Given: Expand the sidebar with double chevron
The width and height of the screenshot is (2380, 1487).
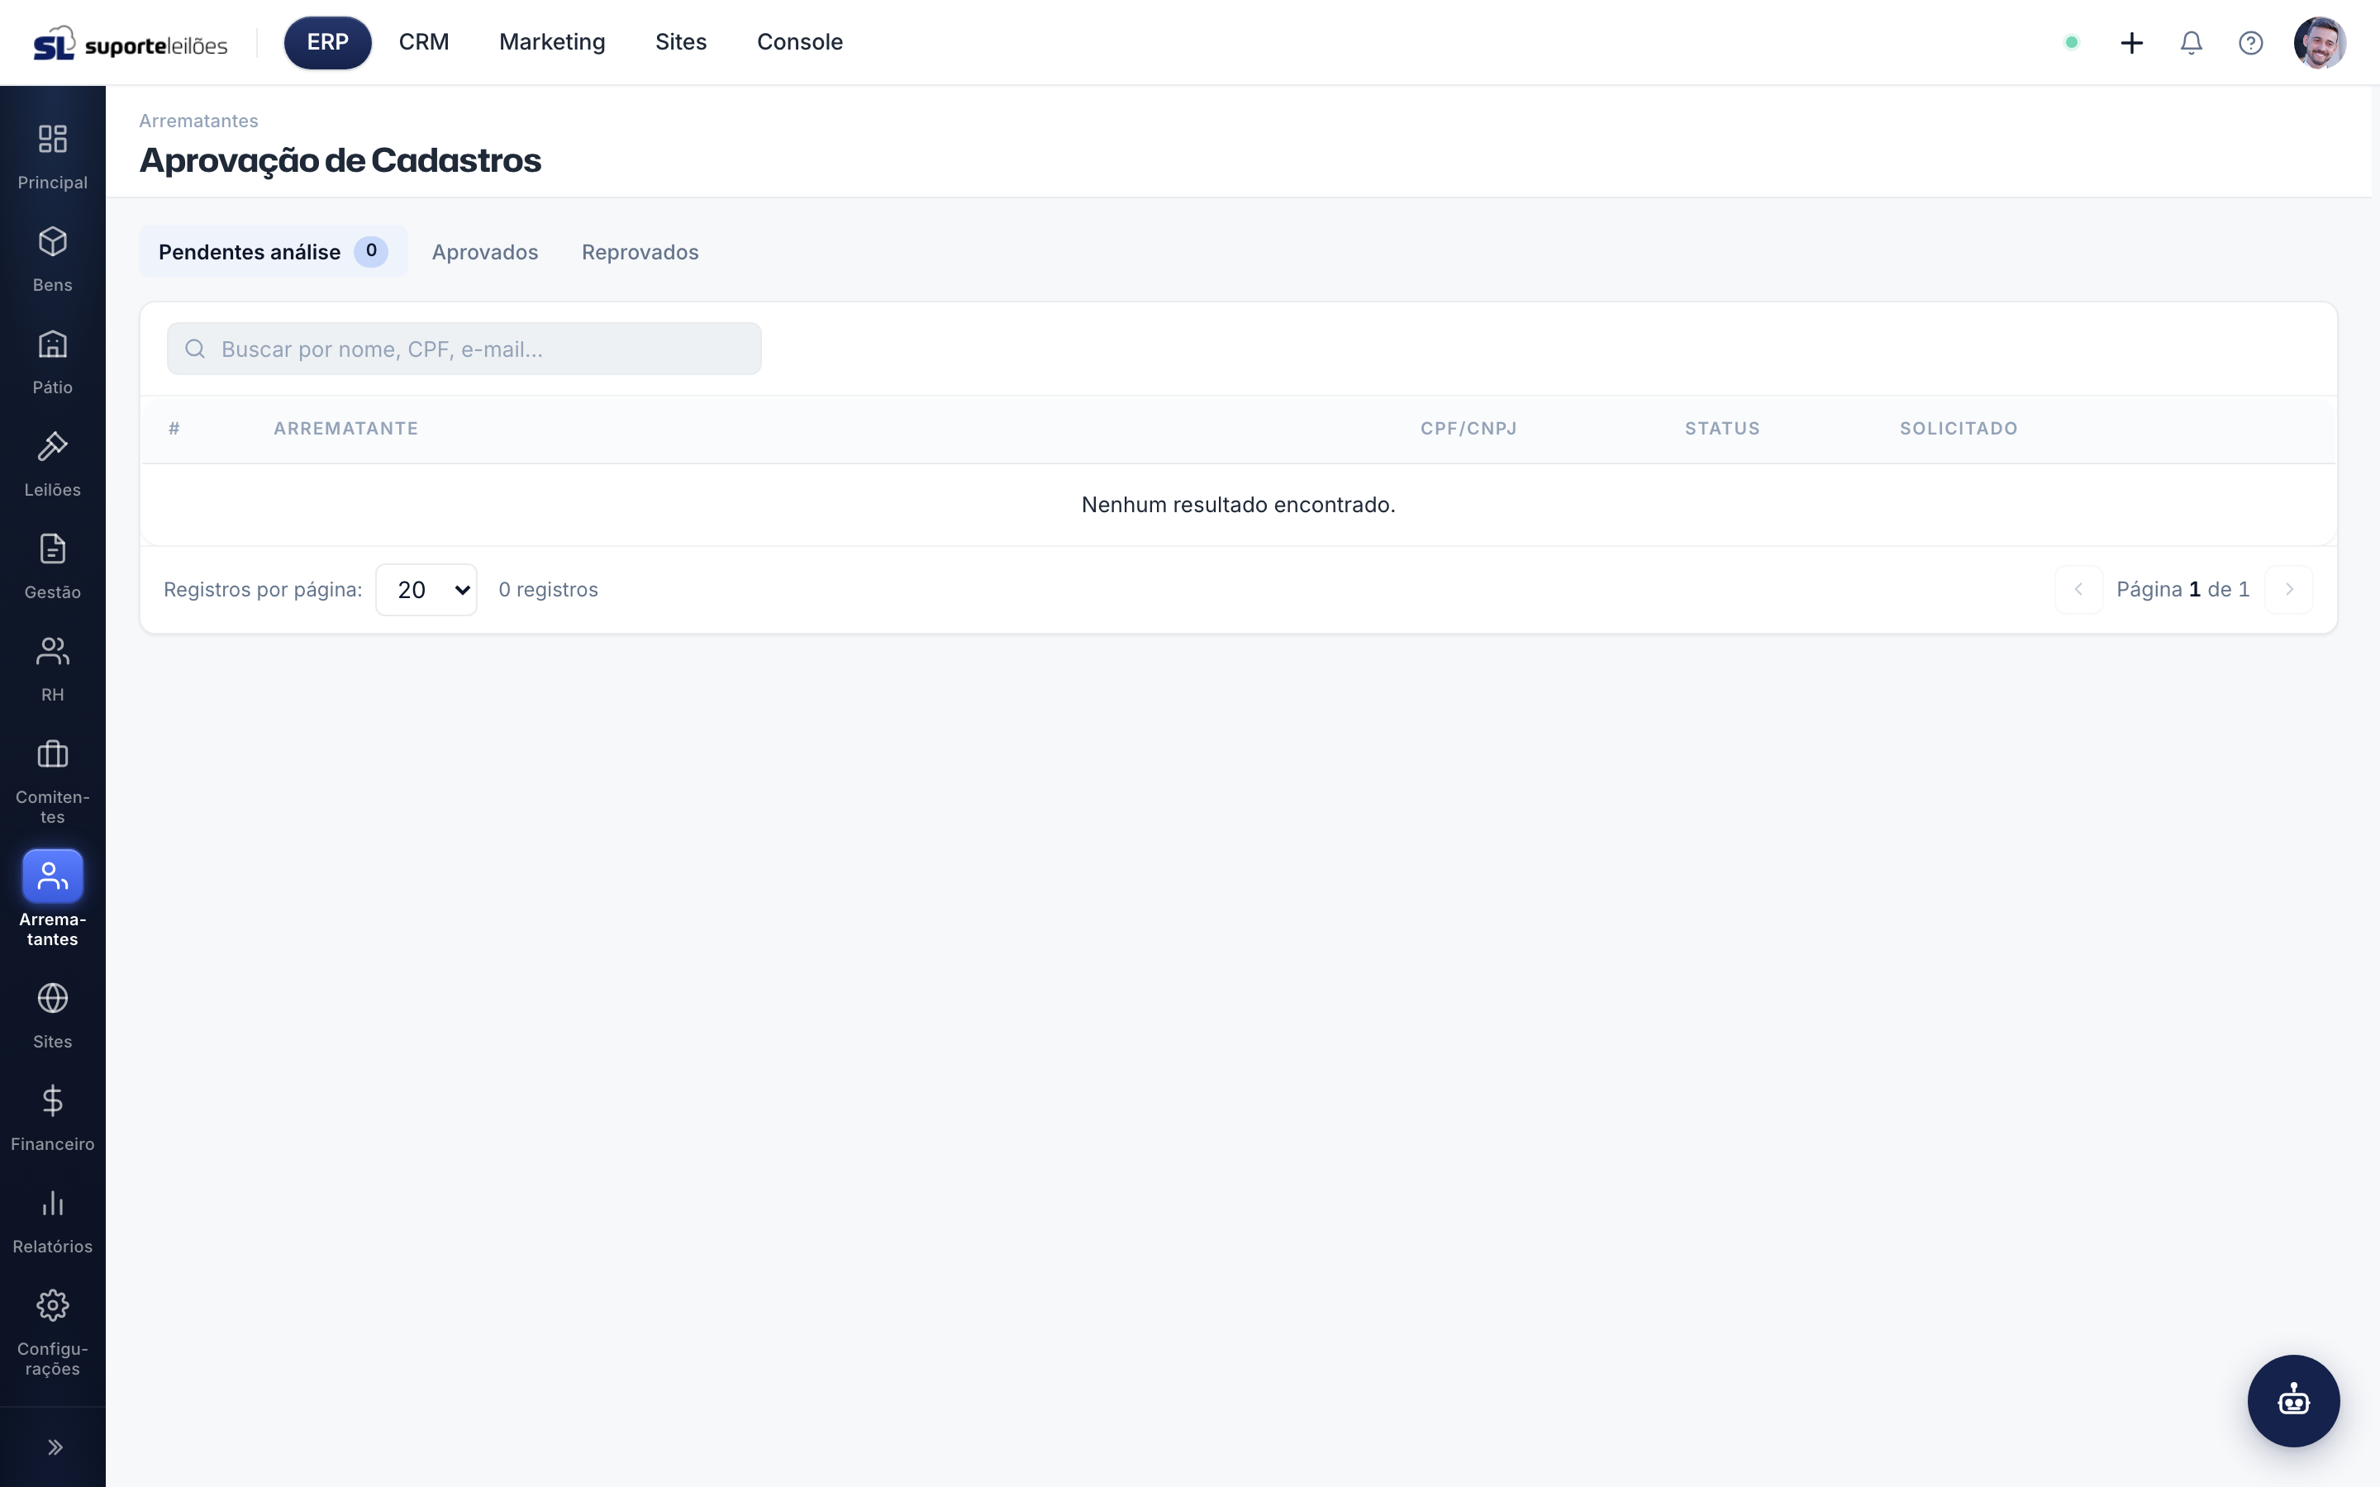Looking at the screenshot, I should 55,1447.
